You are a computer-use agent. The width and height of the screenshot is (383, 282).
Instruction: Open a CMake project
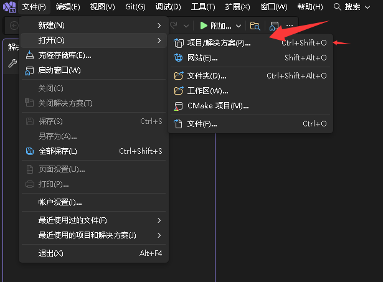[x=218, y=106]
